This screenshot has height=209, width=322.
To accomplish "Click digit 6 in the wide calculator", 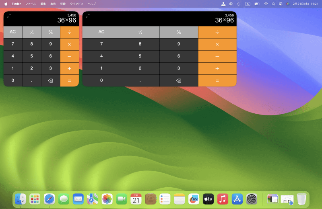I will pyautogui.click(x=179, y=56).
